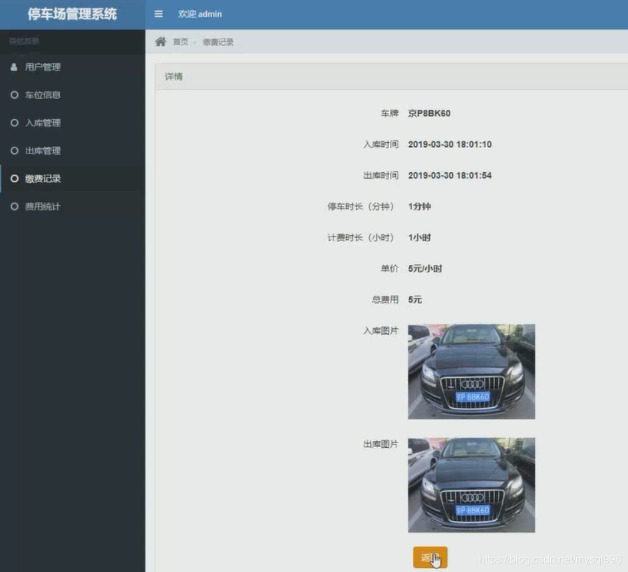Click the 出库图片 field label
This screenshot has height=572, width=628.
point(381,444)
